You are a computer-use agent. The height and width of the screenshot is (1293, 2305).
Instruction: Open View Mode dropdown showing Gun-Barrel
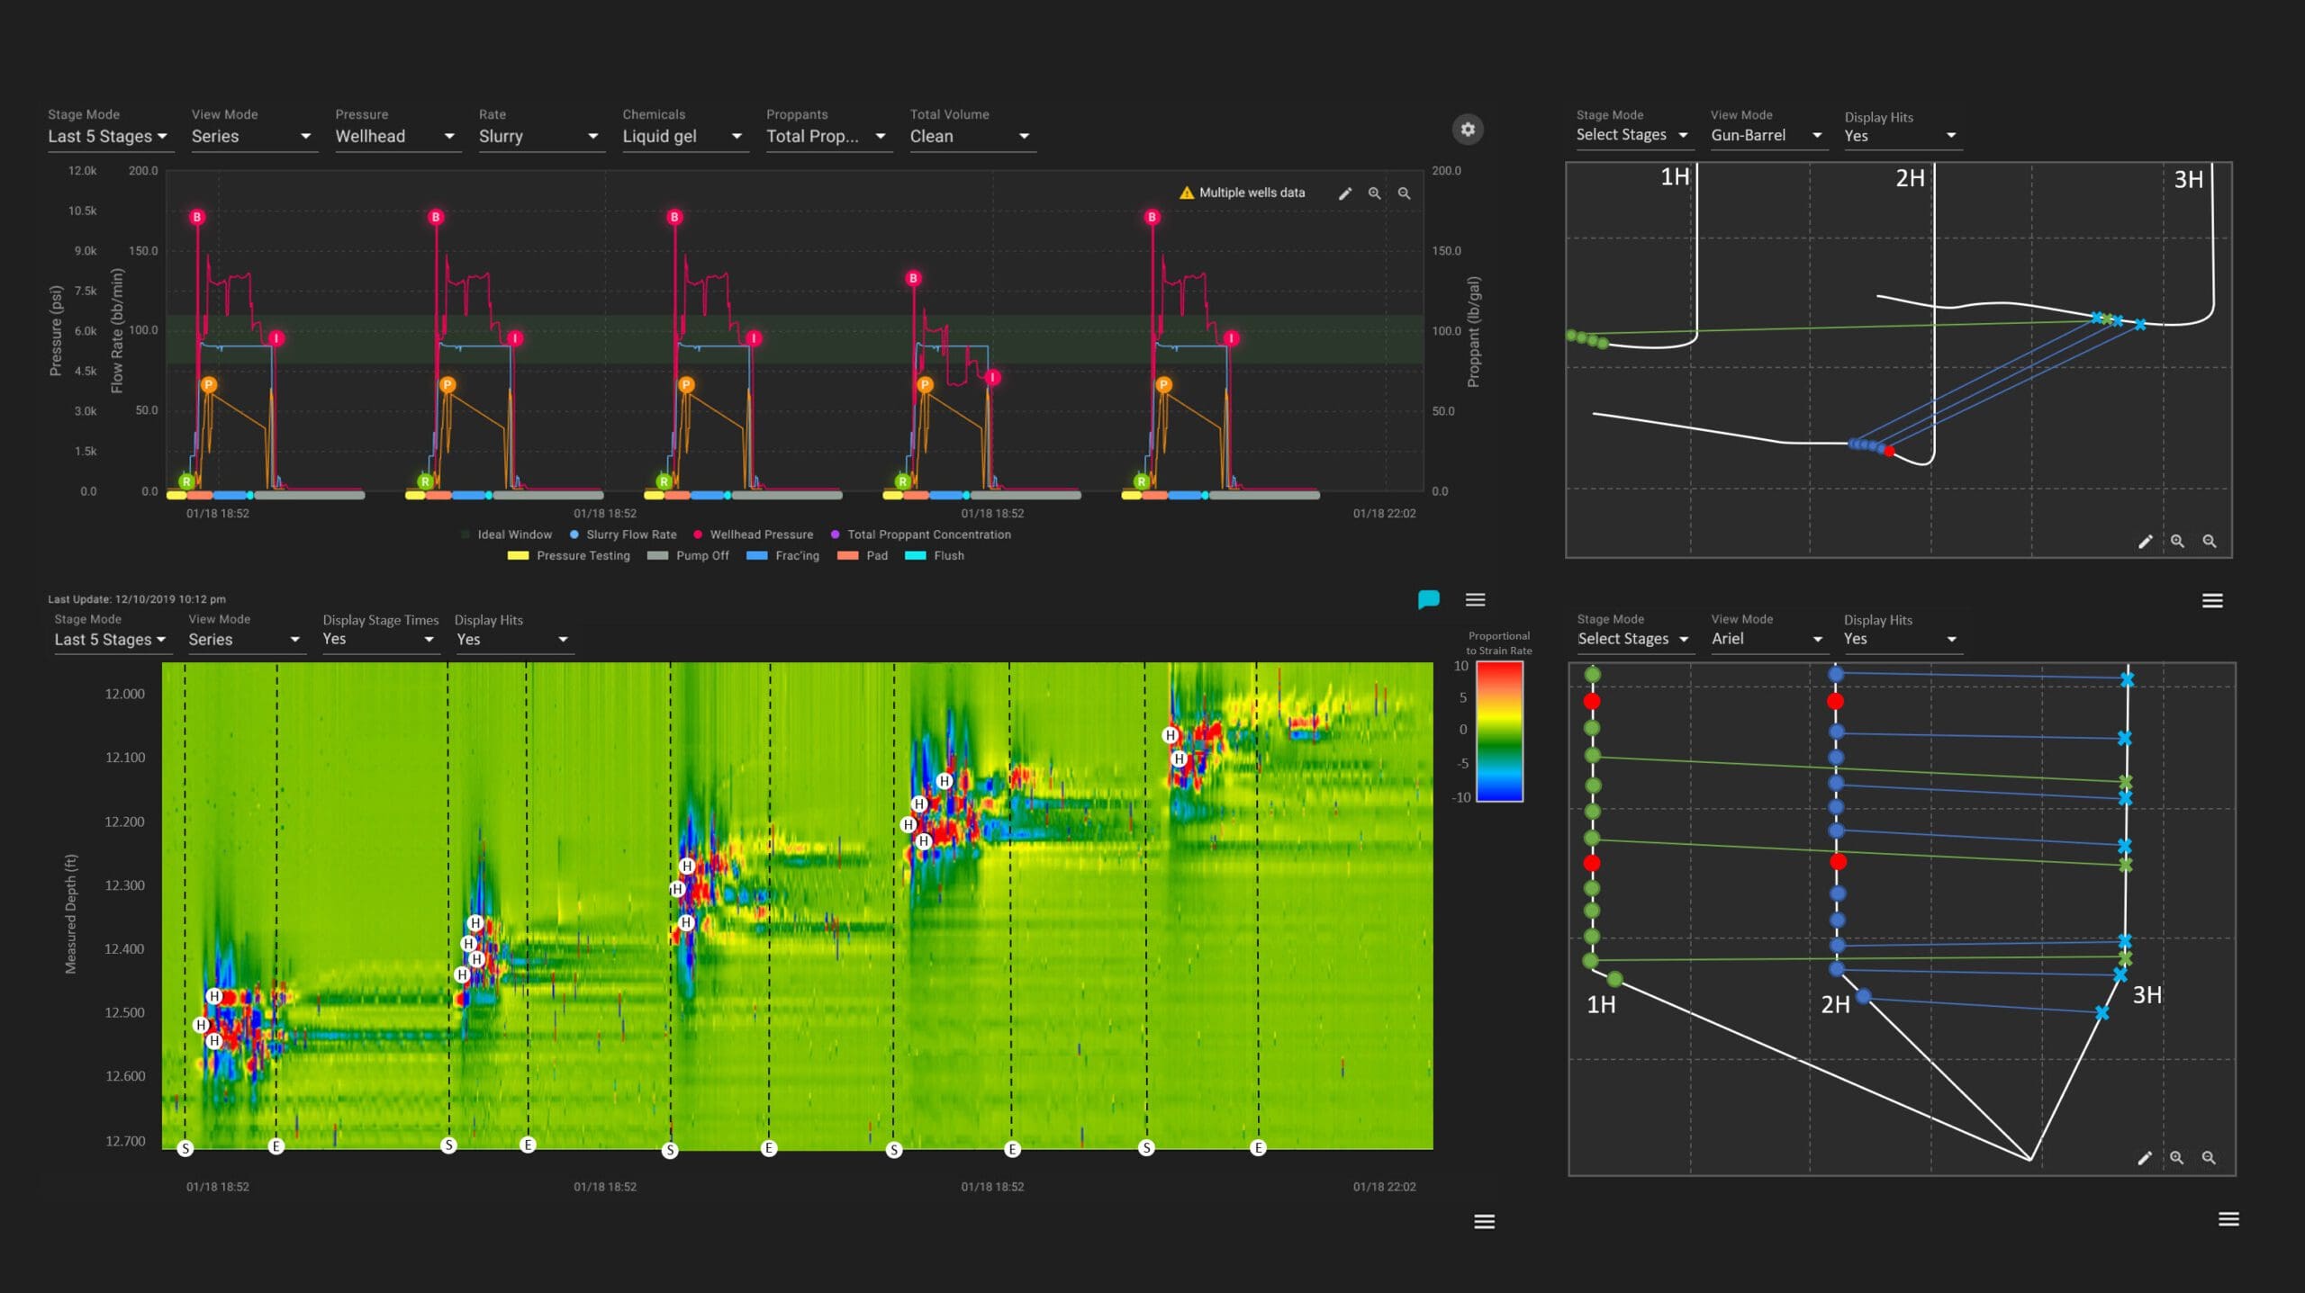pyautogui.click(x=1766, y=136)
